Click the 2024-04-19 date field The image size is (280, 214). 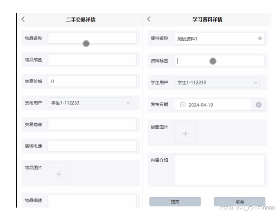pyautogui.click(x=219, y=105)
